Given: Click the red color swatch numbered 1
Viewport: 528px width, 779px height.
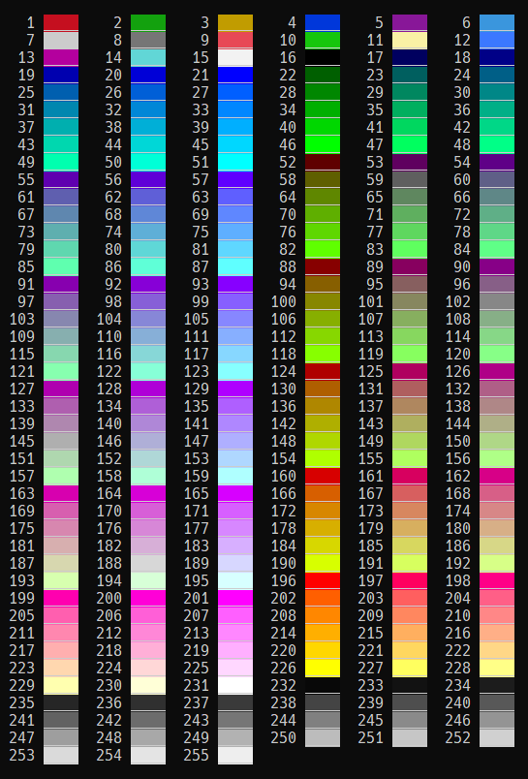Looking at the screenshot, I should [61, 23].
